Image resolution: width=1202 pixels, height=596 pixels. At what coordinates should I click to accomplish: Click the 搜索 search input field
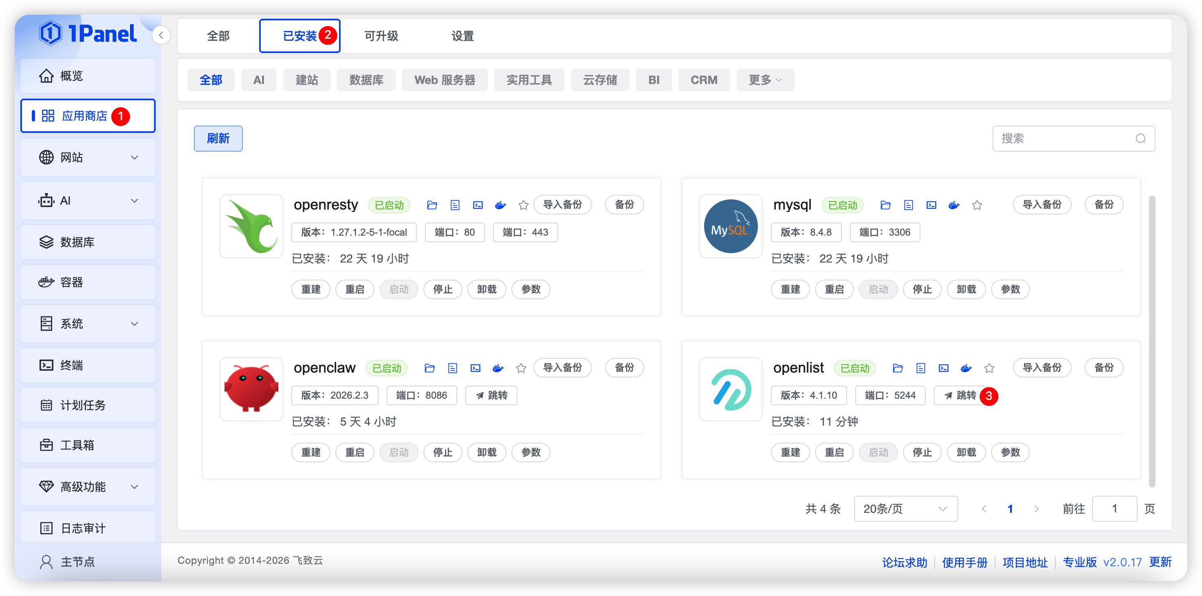coord(1064,139)
